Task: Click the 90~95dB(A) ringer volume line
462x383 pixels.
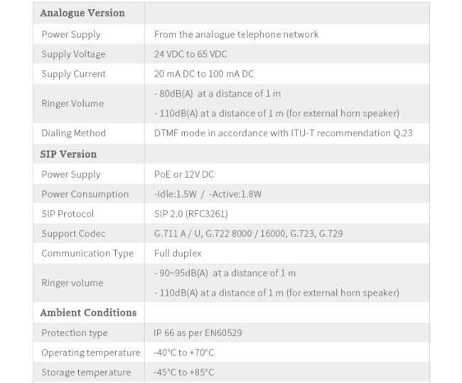Action: pyautogui.click(x=225, y=273)
